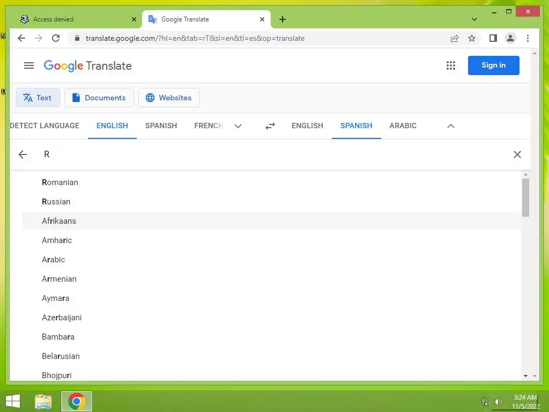The height and width of the screenshot is (412, 549).
Task: View site info via lock icon
Action: [x=77, y=38]
